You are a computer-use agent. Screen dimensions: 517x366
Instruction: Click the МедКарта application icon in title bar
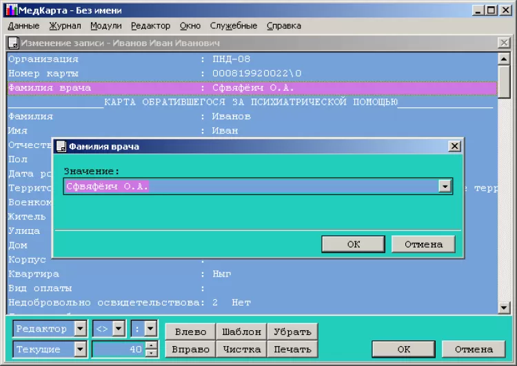click(12, 10)
